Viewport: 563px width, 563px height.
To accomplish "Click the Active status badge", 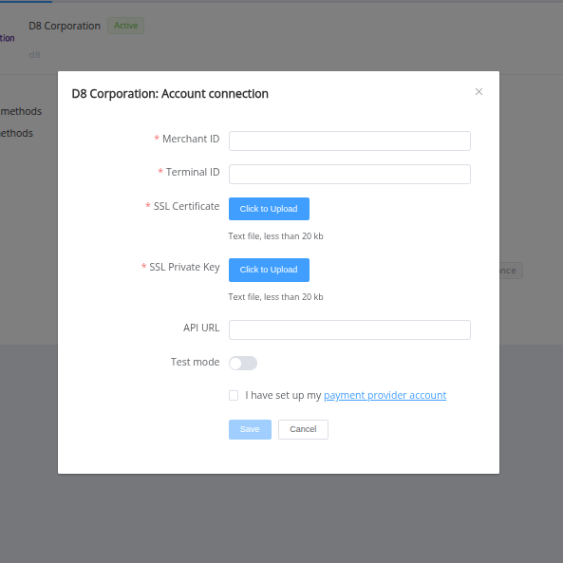I will point(125,26).
